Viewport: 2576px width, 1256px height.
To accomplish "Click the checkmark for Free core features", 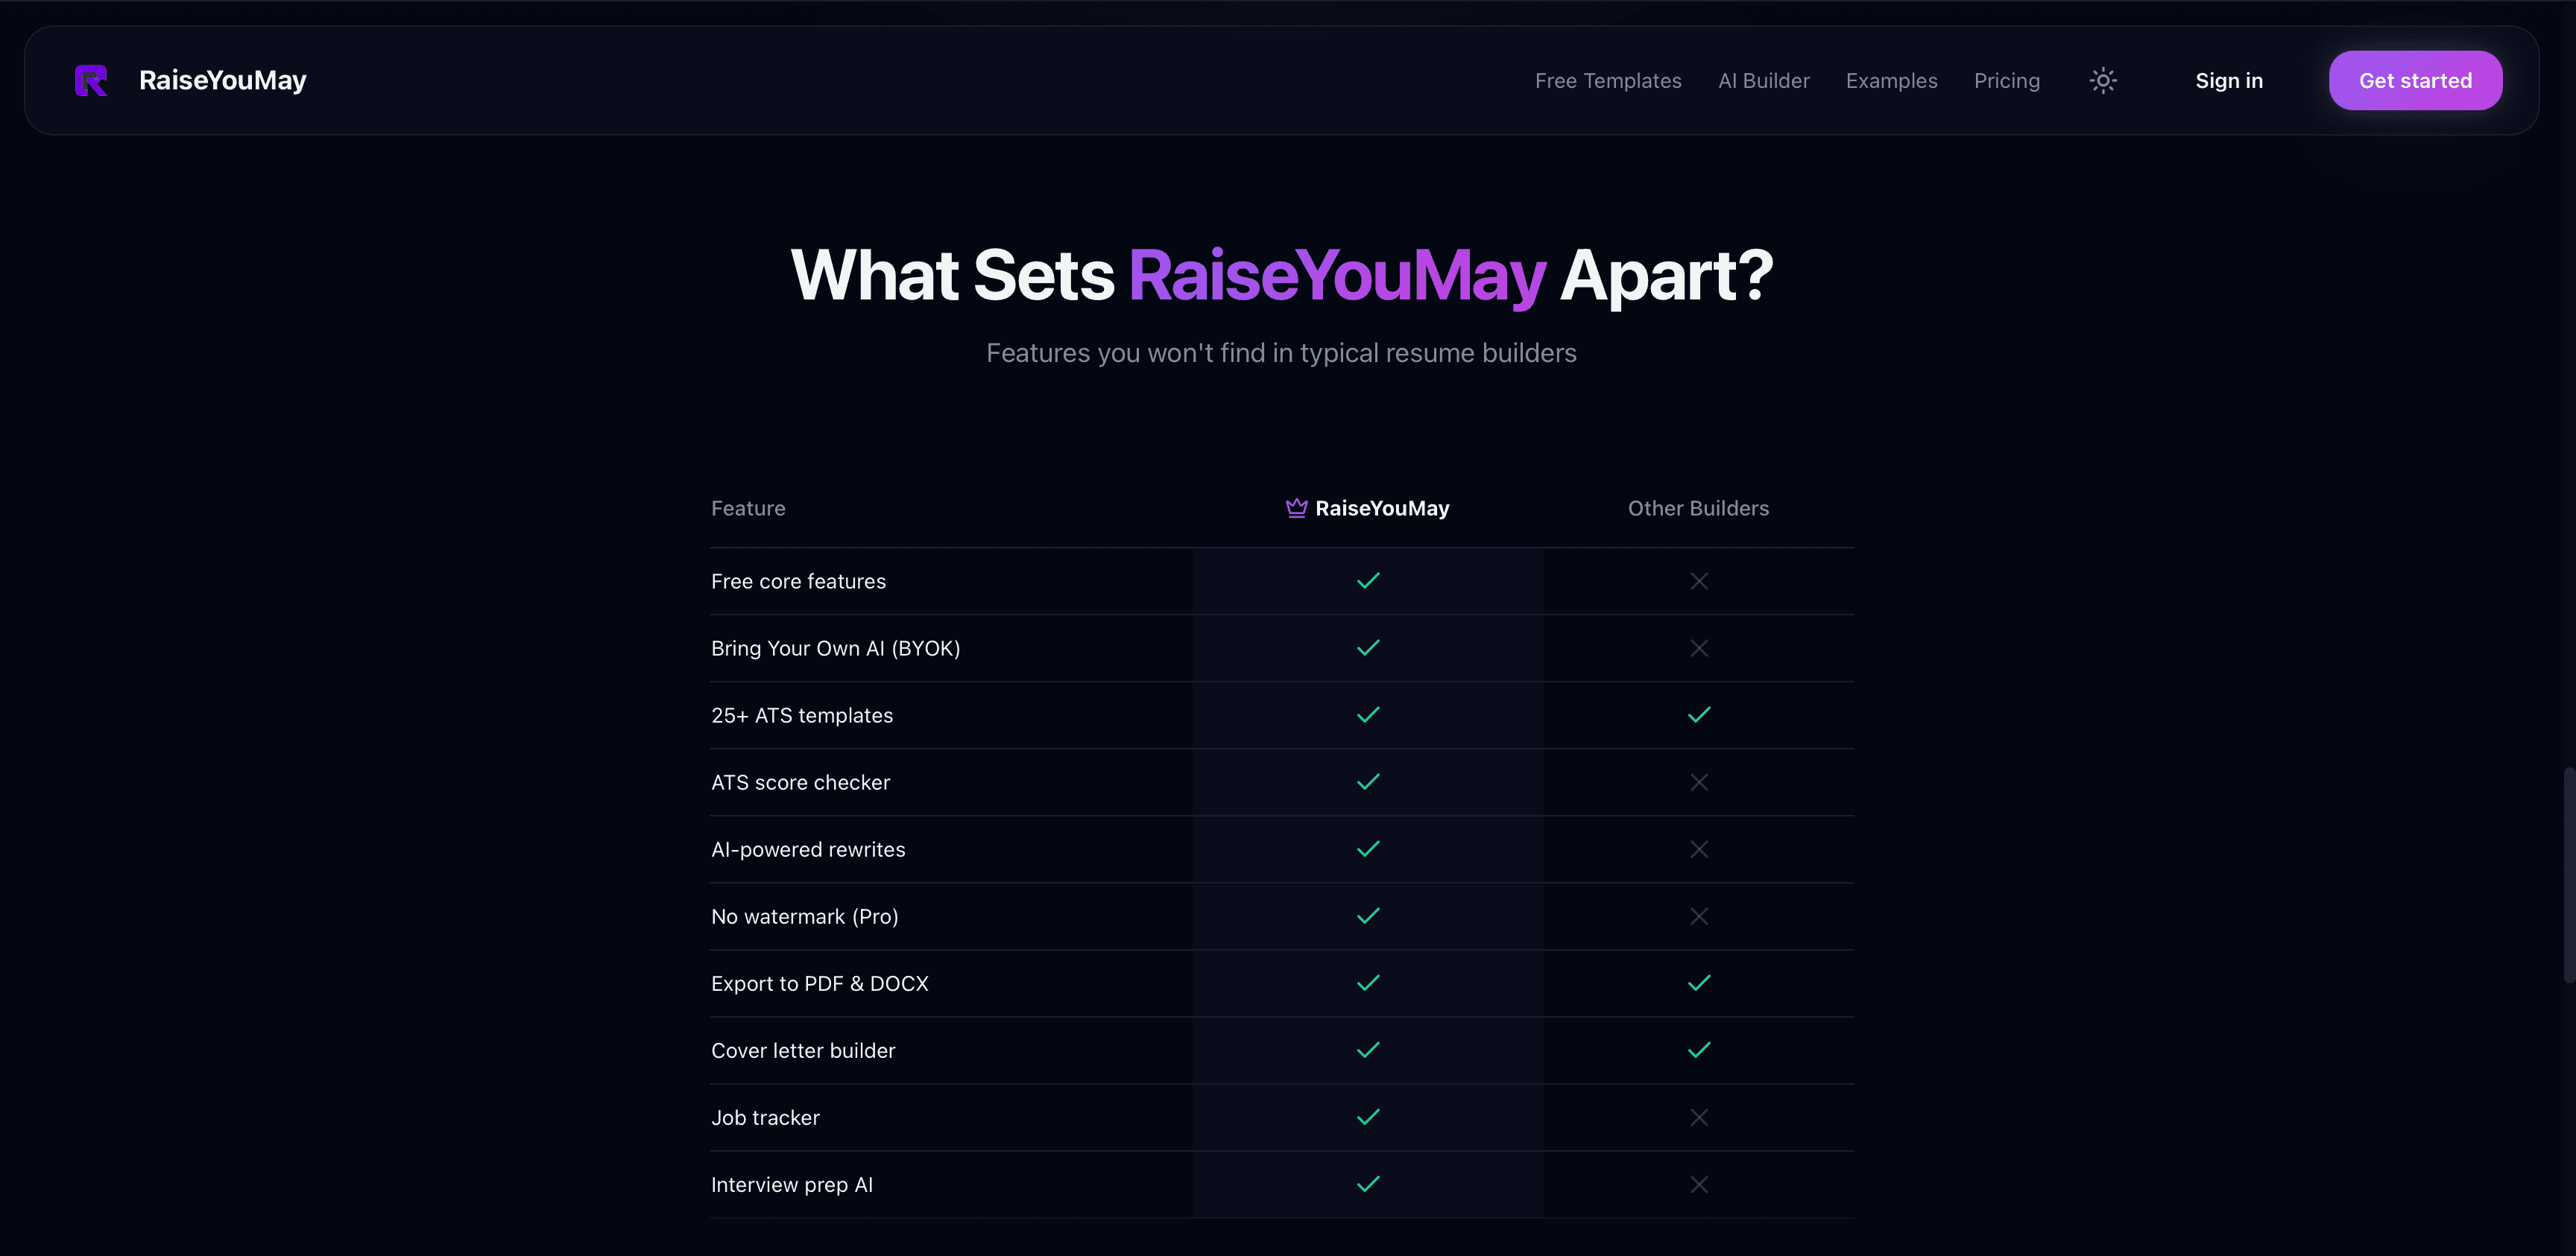I will click(1368, 580).
